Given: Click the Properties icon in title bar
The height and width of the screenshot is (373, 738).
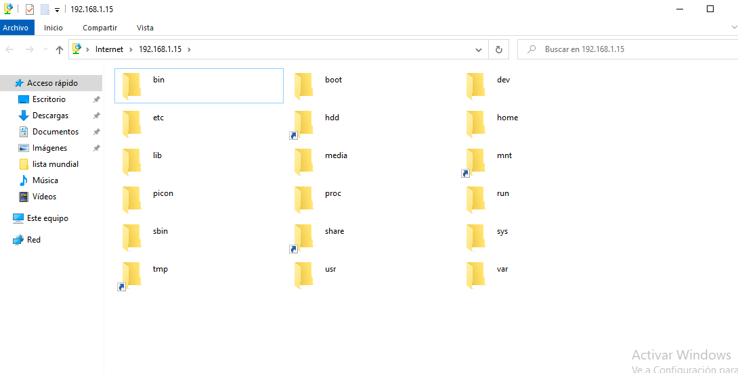Looking at the screenshot, I should click(30, 9).
